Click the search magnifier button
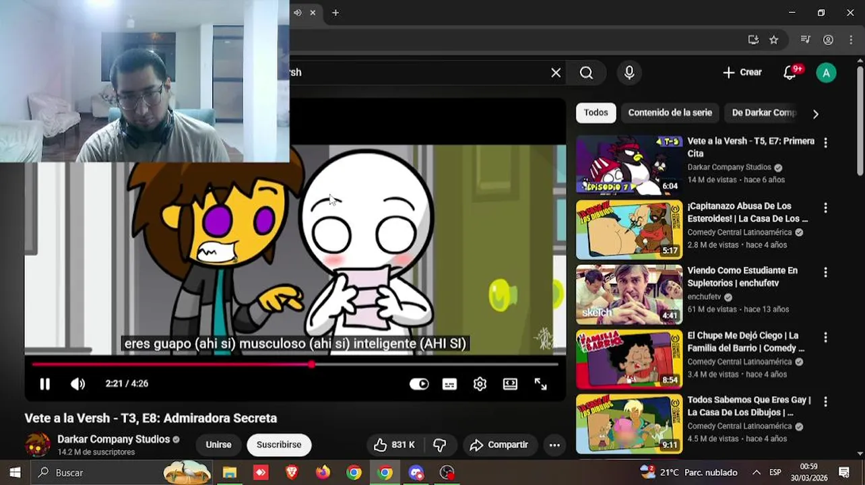Image resolution: width=865 pixels, height=485 pixels. coord(587,73)
